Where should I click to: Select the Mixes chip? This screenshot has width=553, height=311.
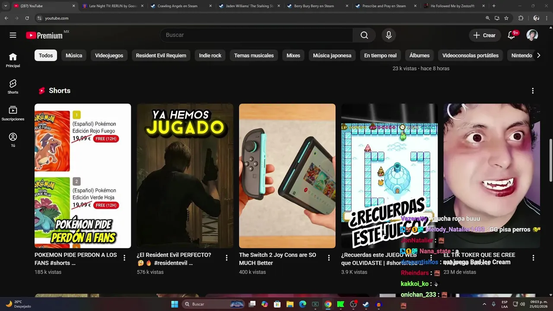click(x=293, y=55)
